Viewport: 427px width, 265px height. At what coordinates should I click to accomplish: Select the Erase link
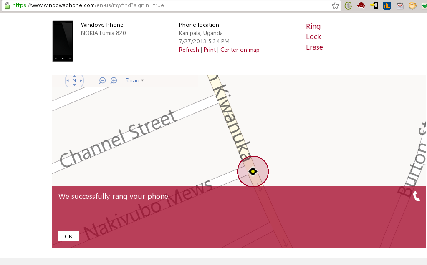(x=315, y=47)
